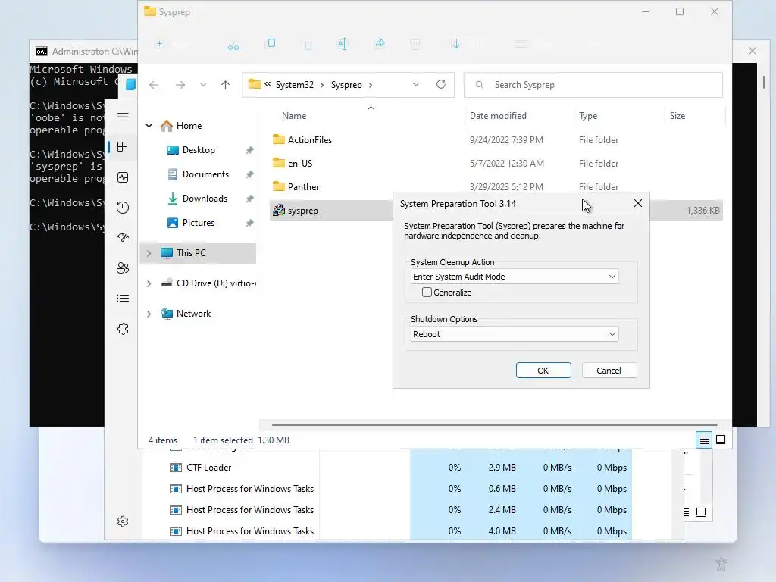Click the New button in Explorer toolbar
Screen dimensions: 776x582
point(172,44)
